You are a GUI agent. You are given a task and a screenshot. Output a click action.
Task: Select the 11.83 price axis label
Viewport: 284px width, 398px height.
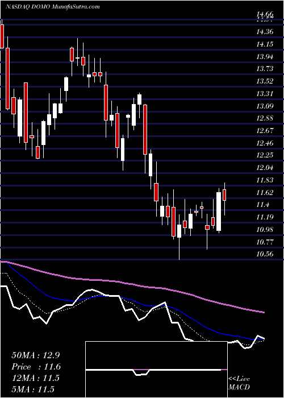pos(265,180)
